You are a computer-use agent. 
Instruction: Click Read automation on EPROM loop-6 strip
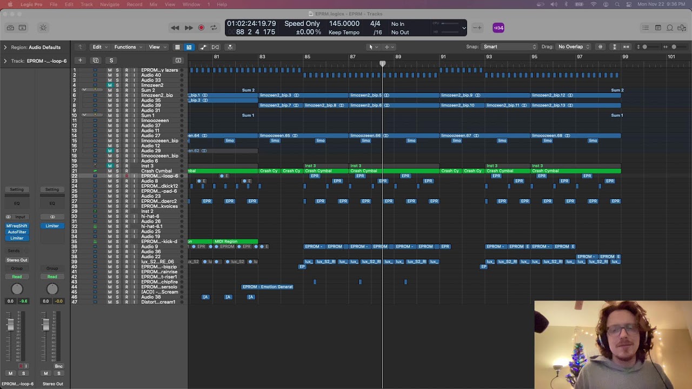(17, 277)
